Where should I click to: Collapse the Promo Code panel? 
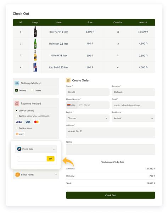54,149
